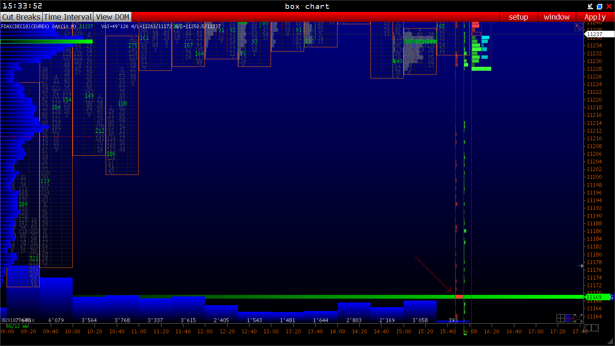This screenshot has height=346, width=615.
Task: Click the green 189 volume cell
Action: 23,204
